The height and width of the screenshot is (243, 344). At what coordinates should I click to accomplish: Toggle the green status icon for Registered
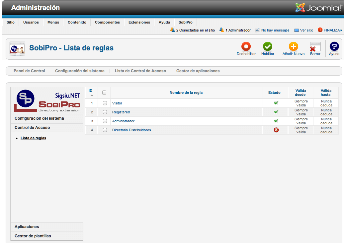(276, 112)
